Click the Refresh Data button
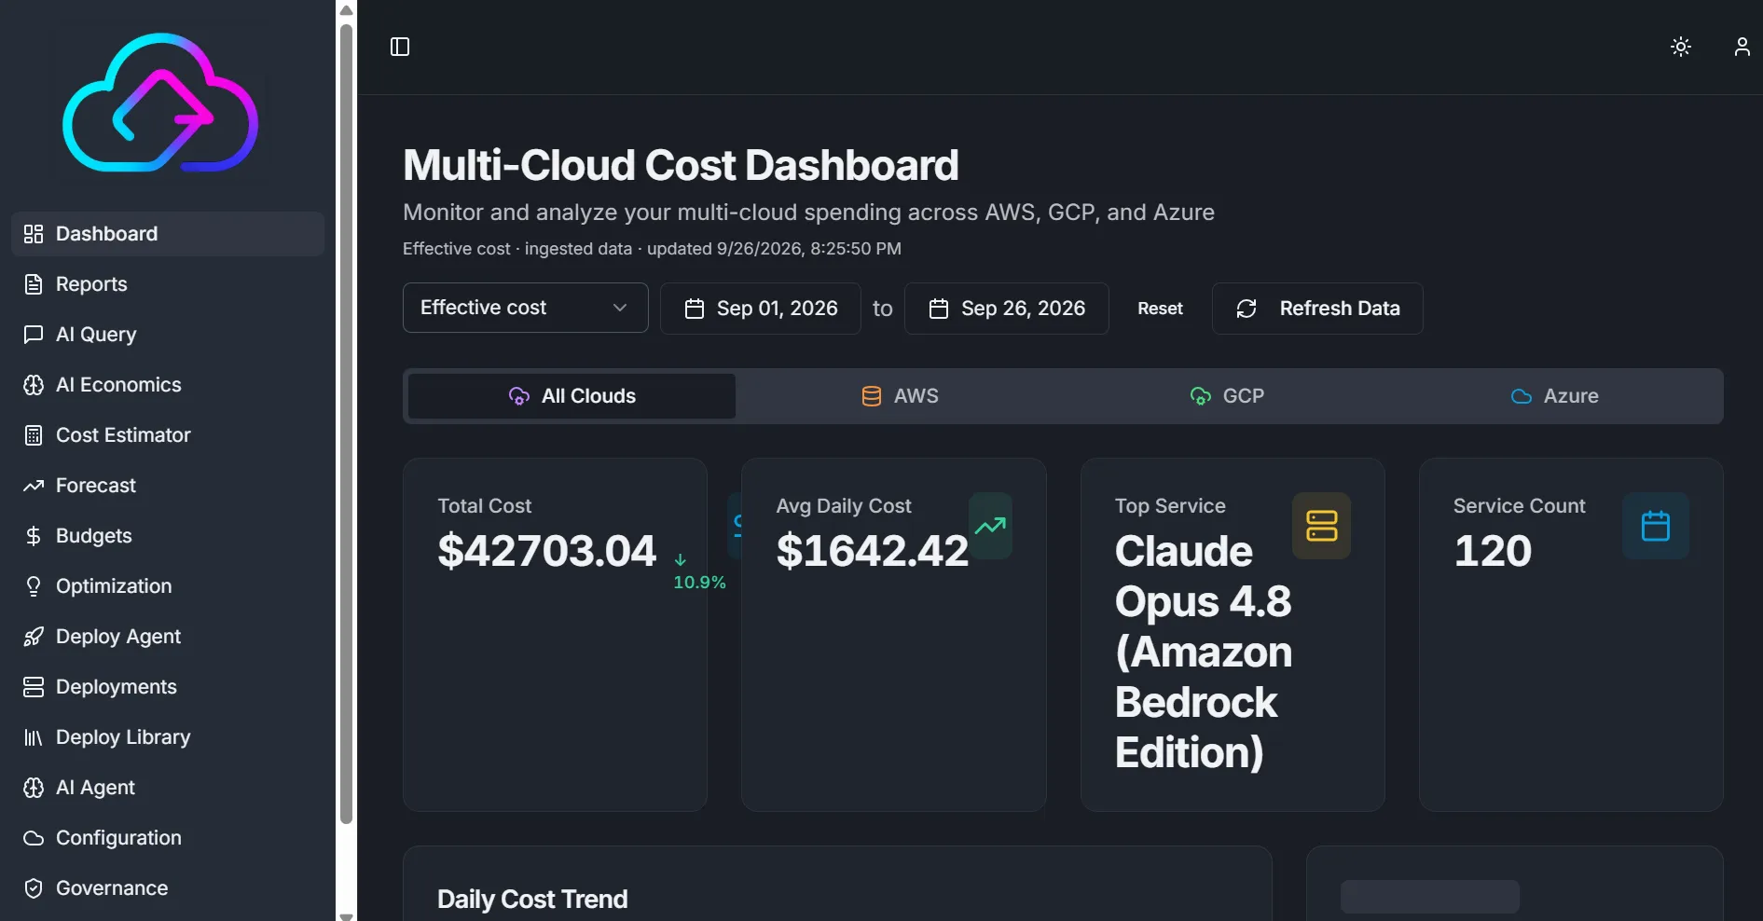1763x921 pixels. point(1317,309)
